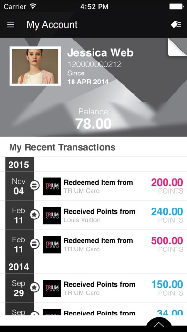Expand the bottom chevron up panel

[159, 324]
